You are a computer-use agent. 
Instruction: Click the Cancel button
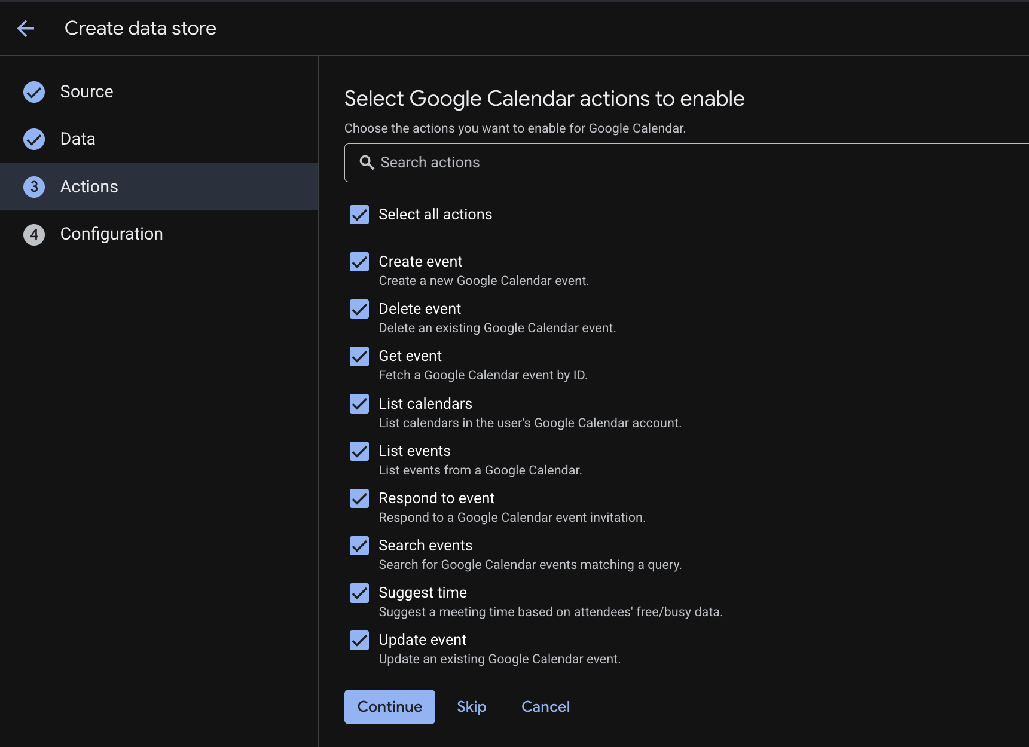(x=546, y=707)
